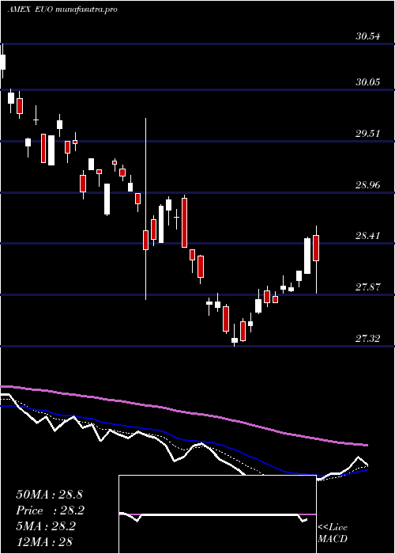Click the 50MA : 28.8 readout
Viewport: 395px width, 554px height.
(49, 495)
